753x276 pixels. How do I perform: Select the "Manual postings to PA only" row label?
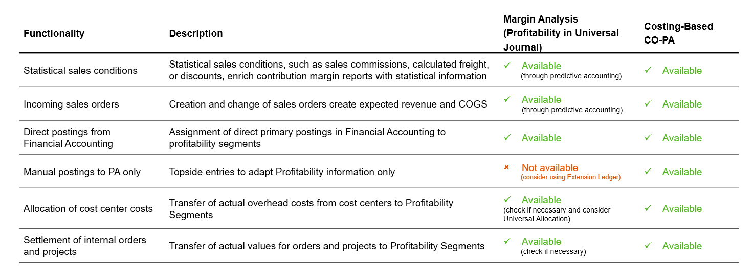point(82,172)
